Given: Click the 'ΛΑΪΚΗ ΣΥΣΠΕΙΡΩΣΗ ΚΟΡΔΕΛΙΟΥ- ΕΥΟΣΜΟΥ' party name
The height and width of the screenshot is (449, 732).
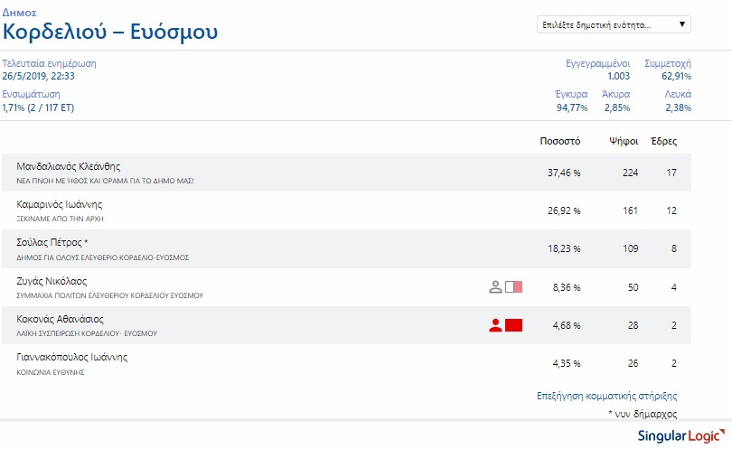Looking at the screenshot, I should 87,333.
